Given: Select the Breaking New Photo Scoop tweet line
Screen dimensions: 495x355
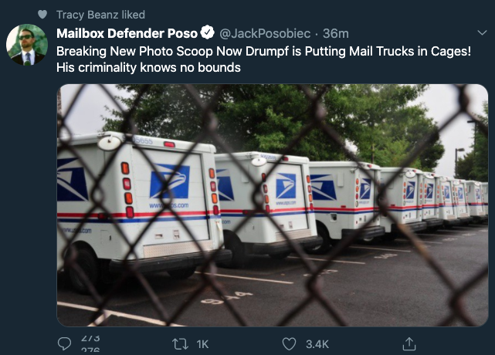Looking at the screenshot, I should [x=263, y=51].
